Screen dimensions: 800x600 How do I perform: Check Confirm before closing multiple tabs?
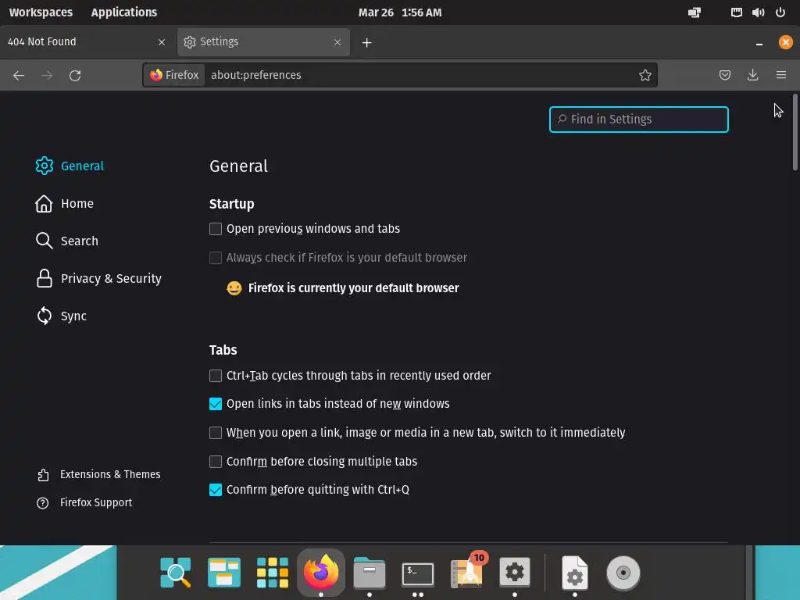click(x=216, y=462)
